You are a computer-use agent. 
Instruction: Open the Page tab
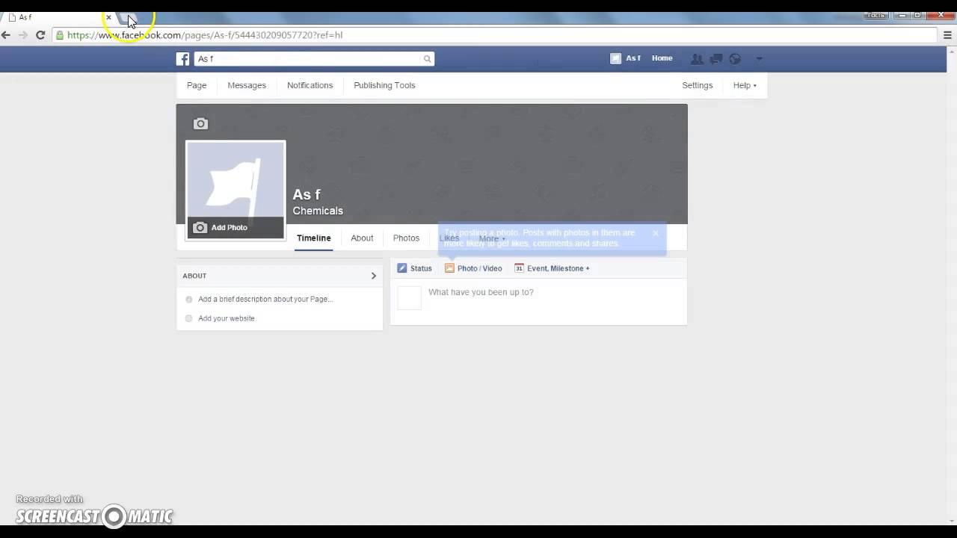[197, 85]
